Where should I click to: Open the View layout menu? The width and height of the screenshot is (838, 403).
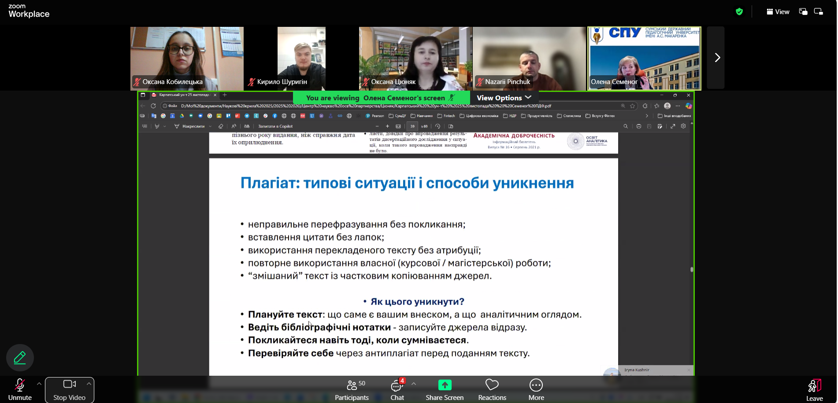click(778, 12)
